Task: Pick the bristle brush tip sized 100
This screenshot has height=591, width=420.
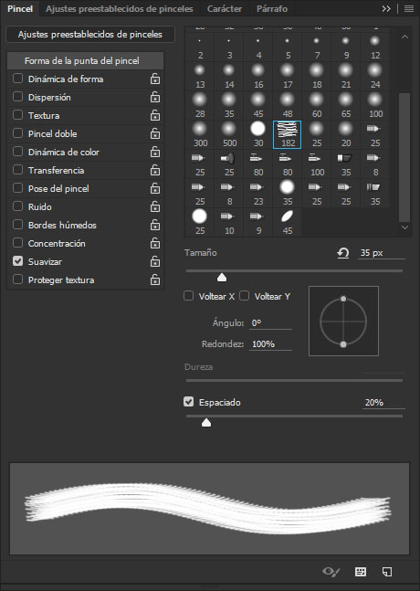Action: 317,164
